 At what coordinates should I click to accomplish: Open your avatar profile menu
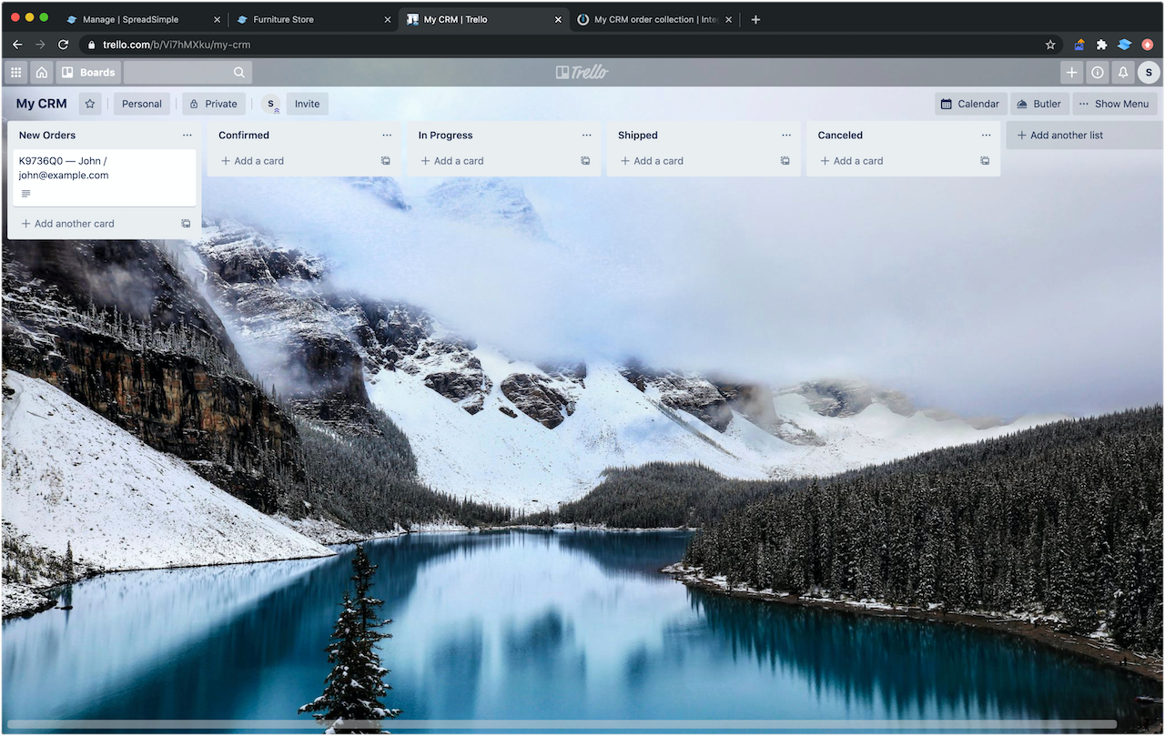[x=1148, y=72]
